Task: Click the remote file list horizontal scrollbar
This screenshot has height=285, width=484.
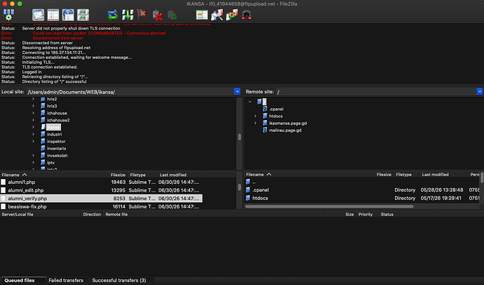Action: (x=330, y=206)
